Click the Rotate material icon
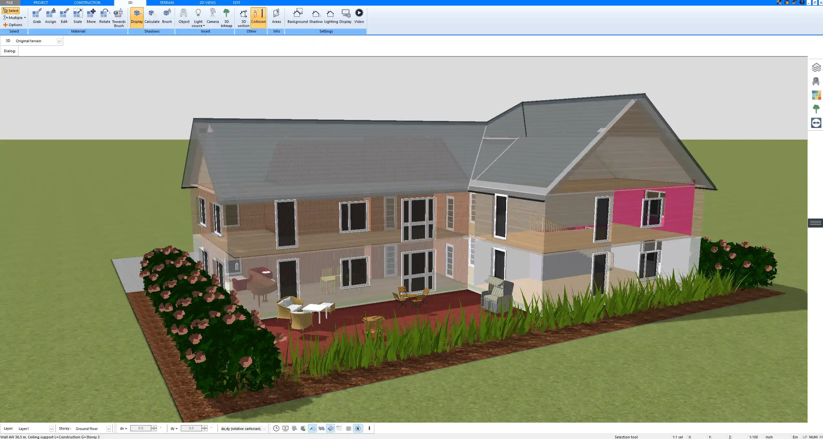 tap(104, 16)
